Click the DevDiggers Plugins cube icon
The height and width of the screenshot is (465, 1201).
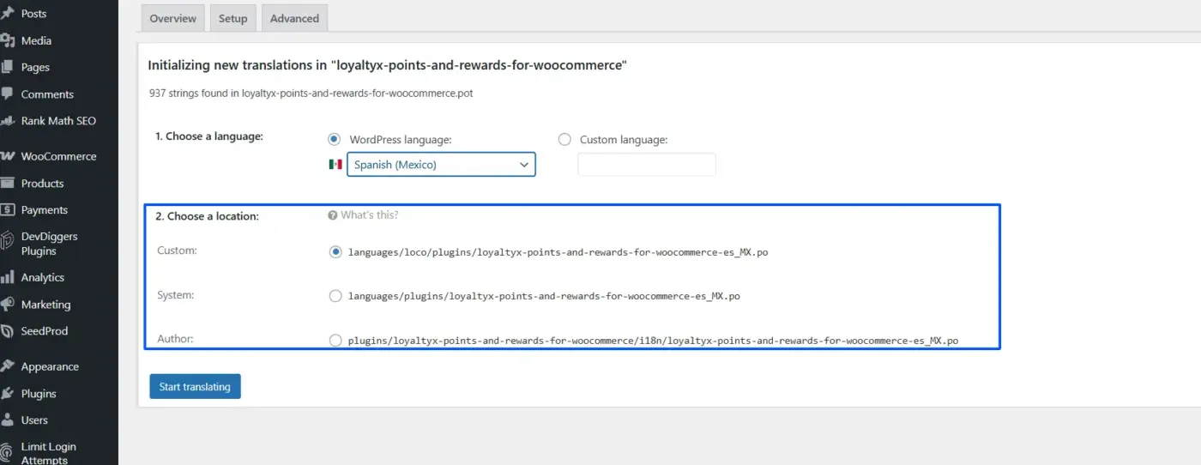point(7,239)
